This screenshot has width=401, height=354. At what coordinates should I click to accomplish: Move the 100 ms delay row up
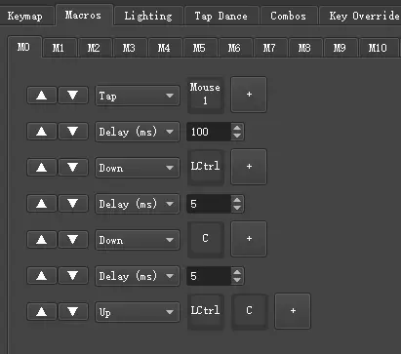tap(42, 132)
